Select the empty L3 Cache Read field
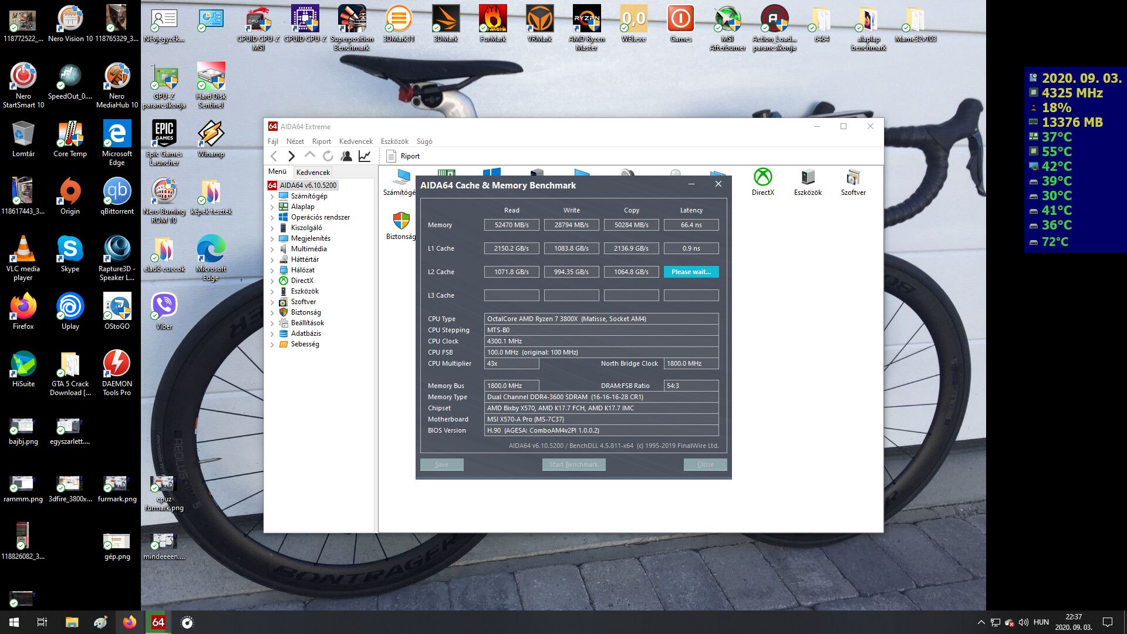The image size is (1127, 634). [511, 295]
